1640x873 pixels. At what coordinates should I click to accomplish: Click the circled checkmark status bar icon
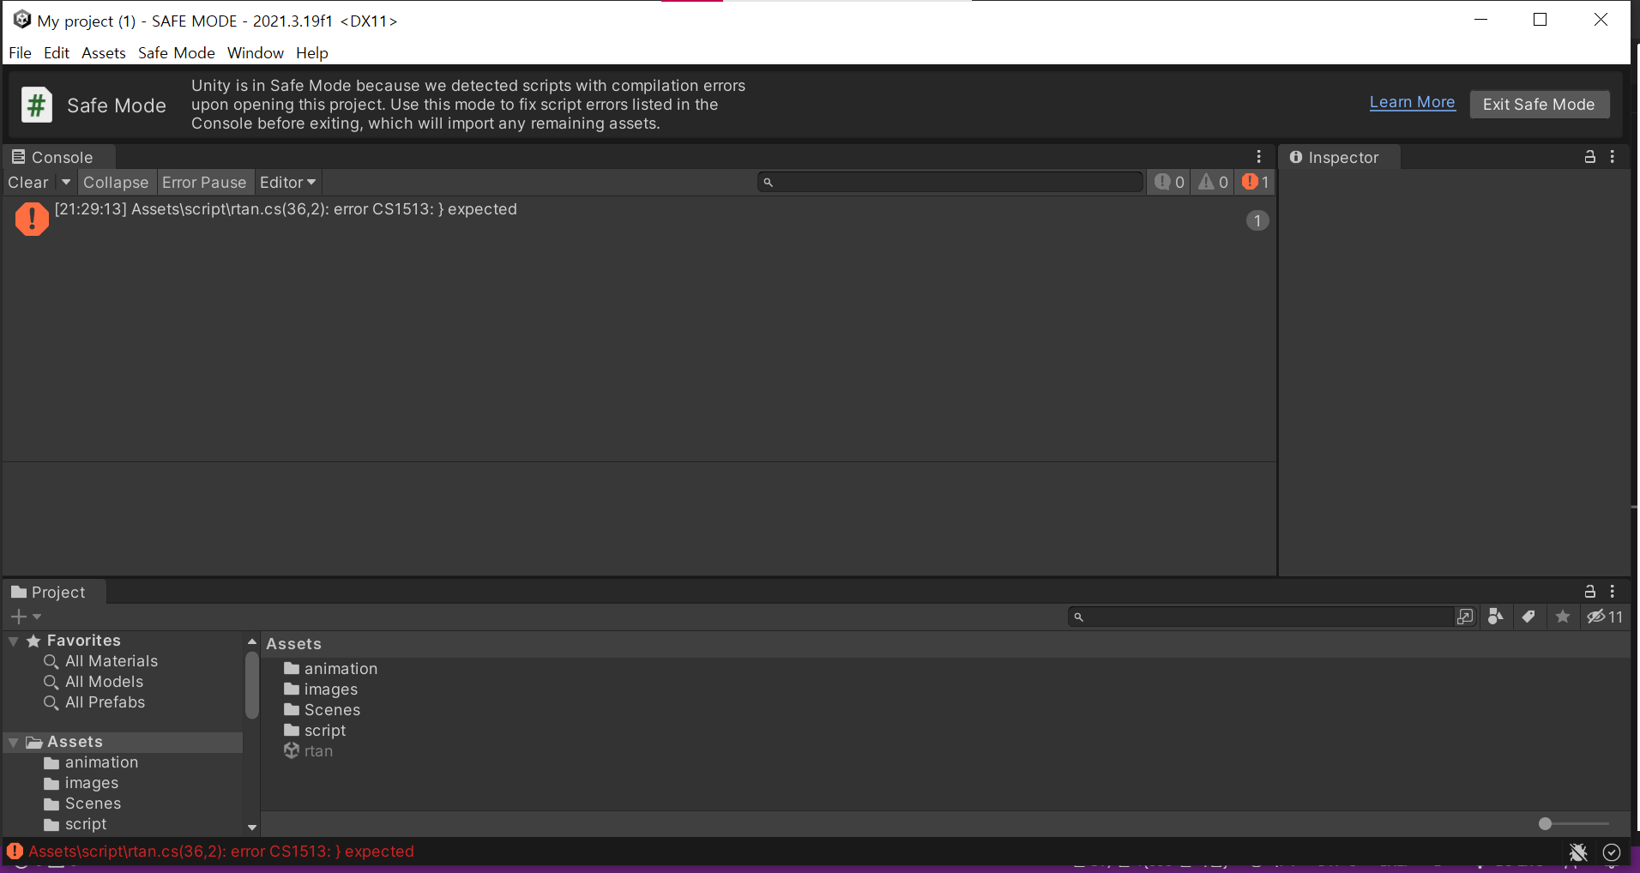1612,852
